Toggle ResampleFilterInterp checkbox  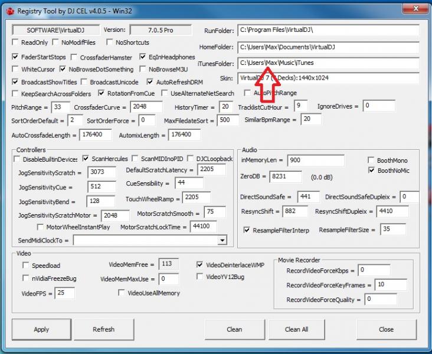point(247,230)
